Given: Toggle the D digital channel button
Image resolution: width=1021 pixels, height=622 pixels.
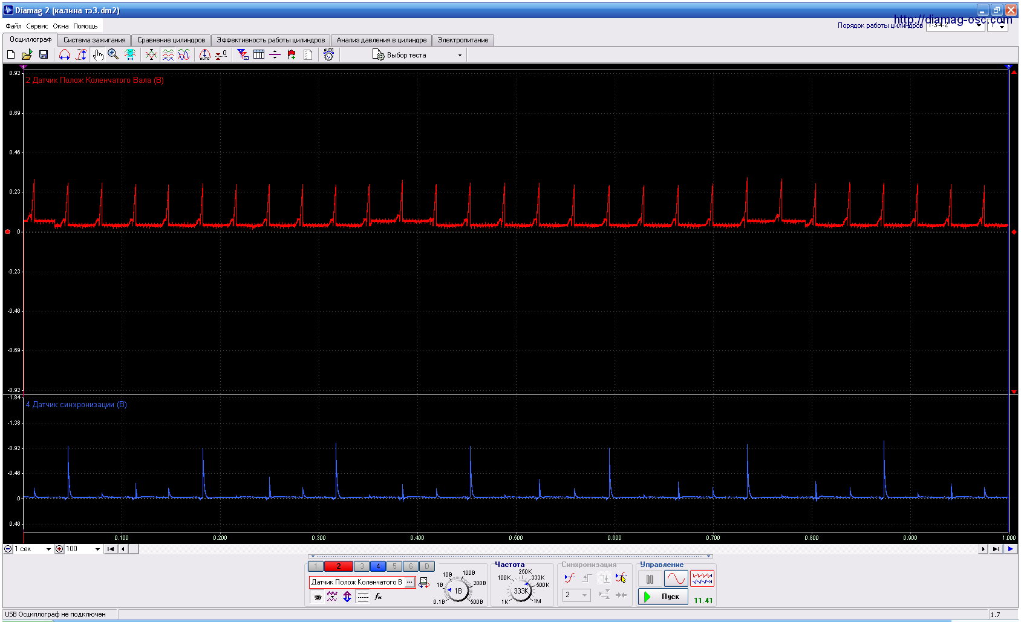Looking at the screenshot, I should (x=426, y=566).
